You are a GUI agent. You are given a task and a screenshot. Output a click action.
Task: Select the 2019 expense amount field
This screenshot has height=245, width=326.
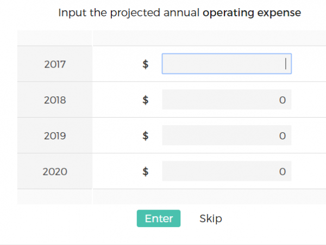[227, 136]
